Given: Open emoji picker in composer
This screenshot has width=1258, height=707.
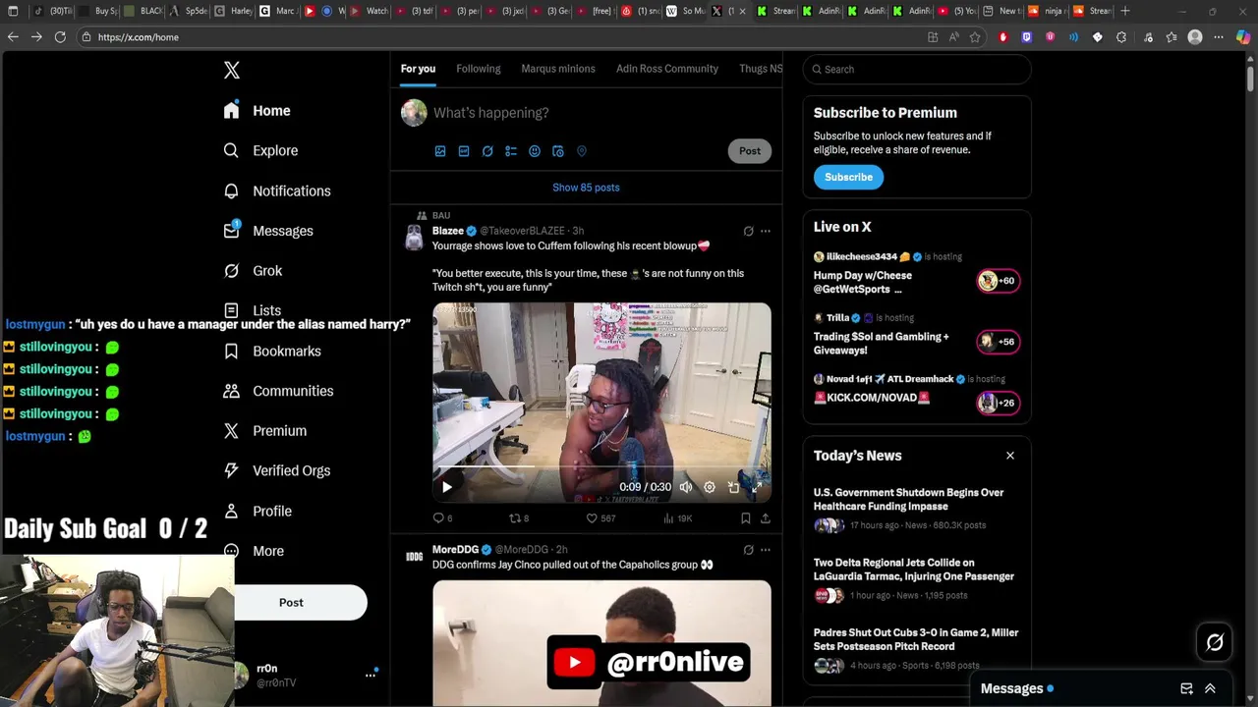Looking at the screenshot, I should coord(535,151).
